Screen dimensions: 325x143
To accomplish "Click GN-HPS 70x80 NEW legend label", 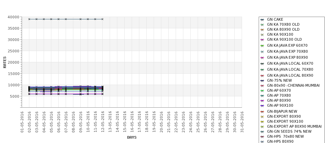I will tap(285, 136).
